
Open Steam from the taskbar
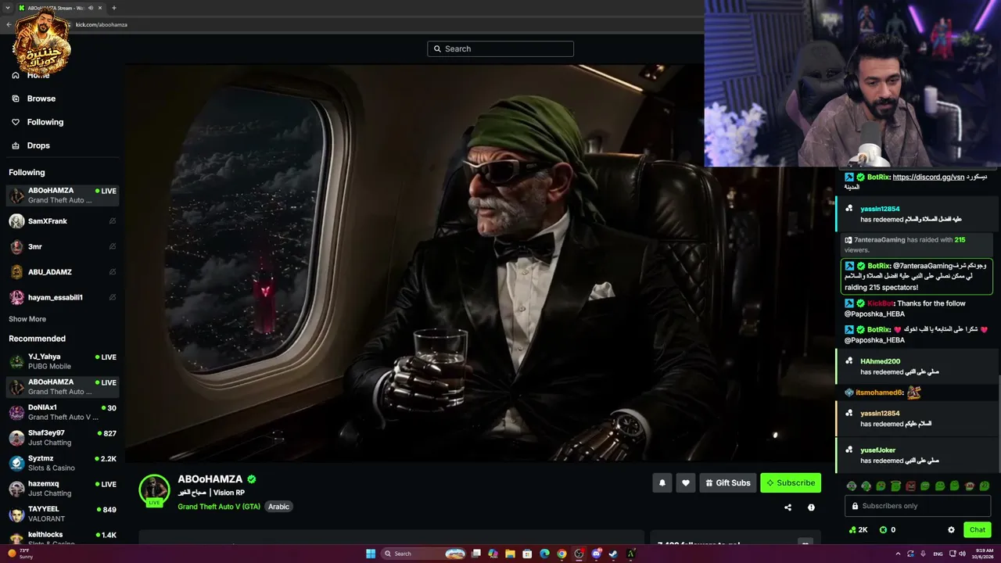pyautogui.click(x=612, y=554)
